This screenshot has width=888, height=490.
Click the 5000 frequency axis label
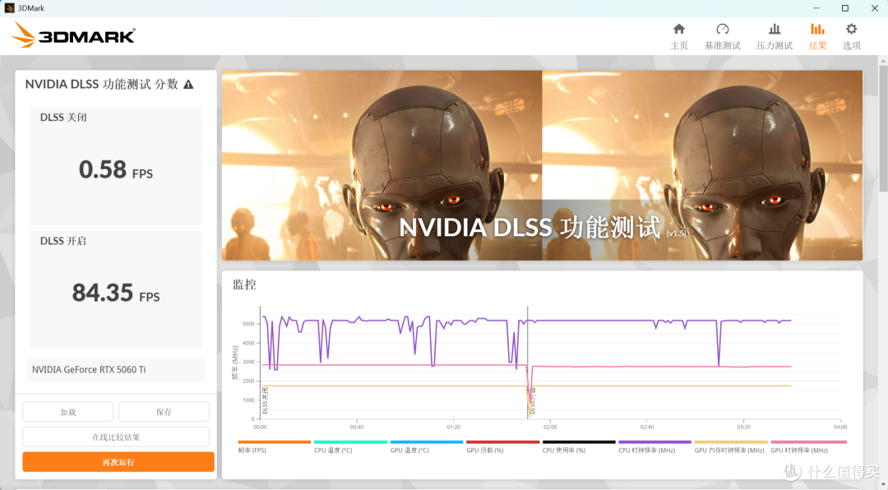click(x=248, y=324)
